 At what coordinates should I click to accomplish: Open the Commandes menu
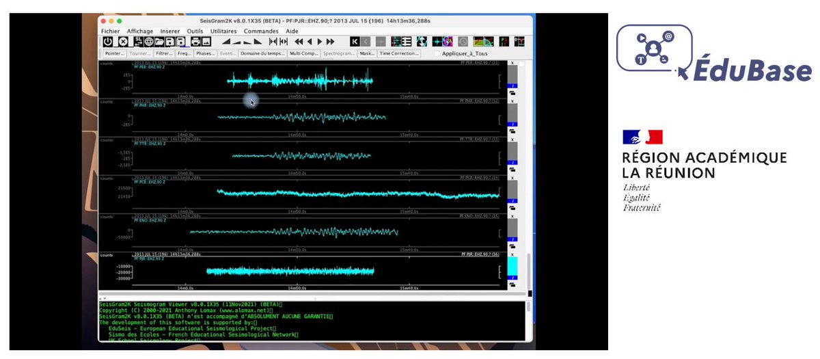(261, 31)
